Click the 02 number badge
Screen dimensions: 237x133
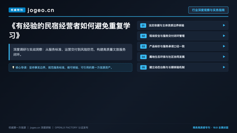pyautogui.click(x=143, y=36)
